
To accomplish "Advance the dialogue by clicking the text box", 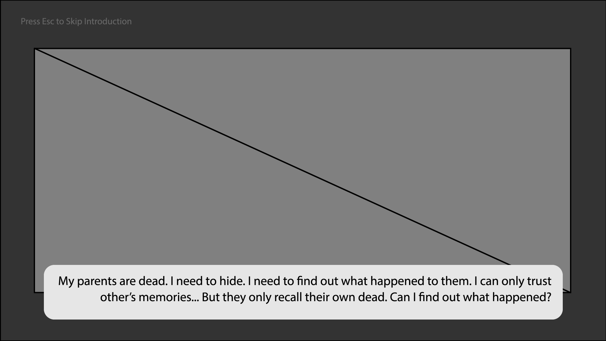I will [303, 292].
